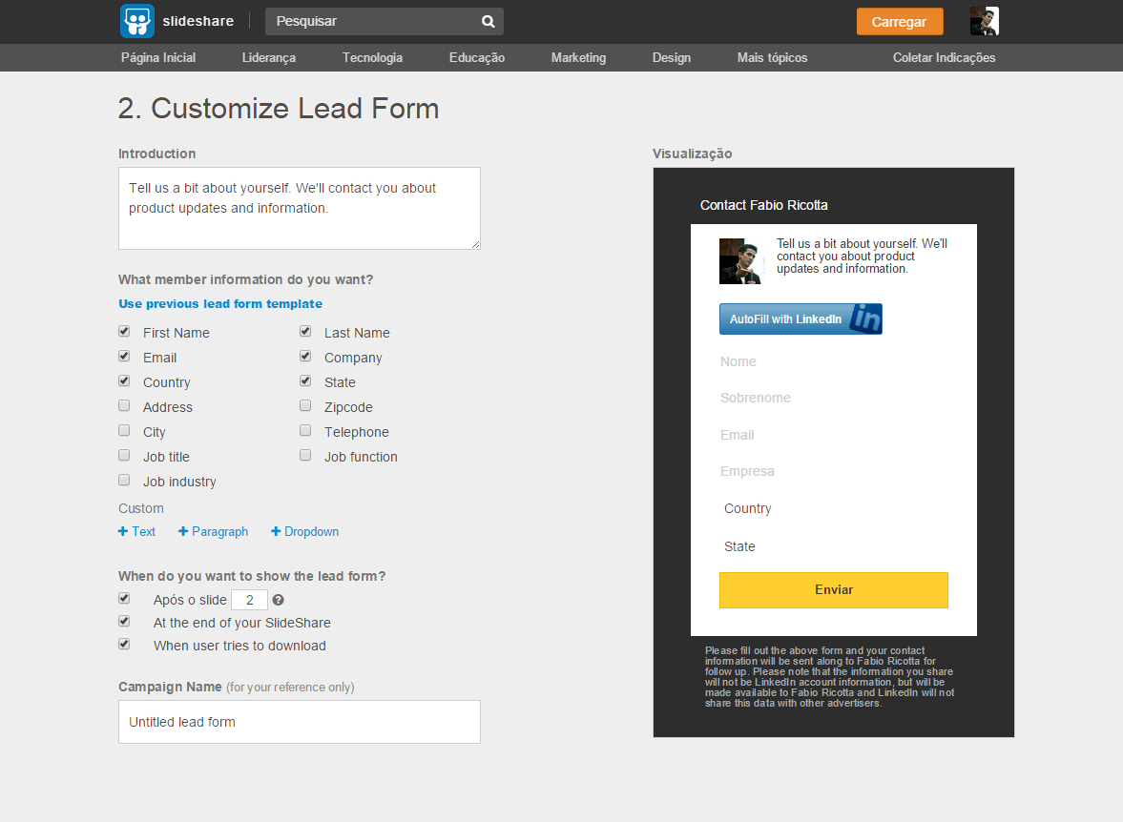Viewport: 1123px width, 822px height.
Task: Uncheck the First Name checkbox
Action: [124, 332]
